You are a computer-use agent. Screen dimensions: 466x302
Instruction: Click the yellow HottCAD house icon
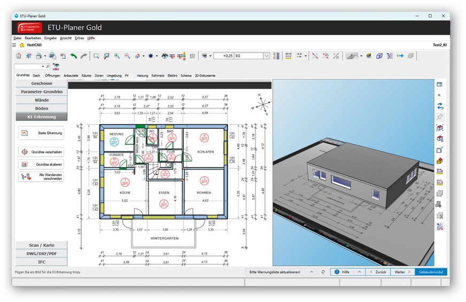point(22,45)
